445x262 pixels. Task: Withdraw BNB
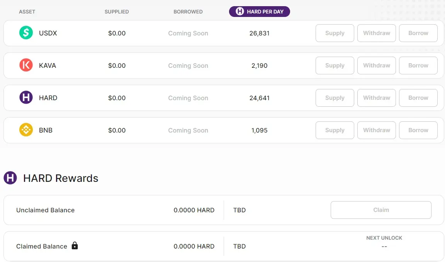pos(377,130)
